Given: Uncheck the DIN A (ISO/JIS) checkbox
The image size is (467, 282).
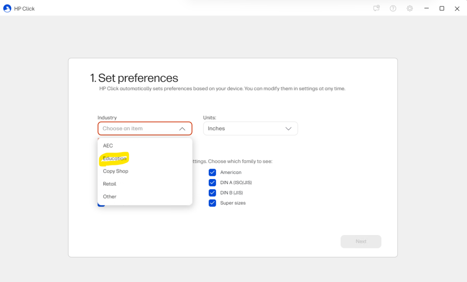Looking at the screenshot, I should [213, 182].
